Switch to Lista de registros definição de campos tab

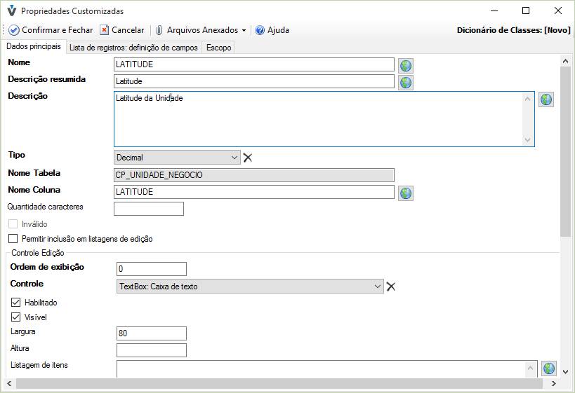coord(133,48)
